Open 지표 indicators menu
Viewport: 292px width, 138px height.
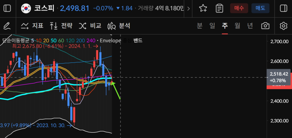point(32,26)
